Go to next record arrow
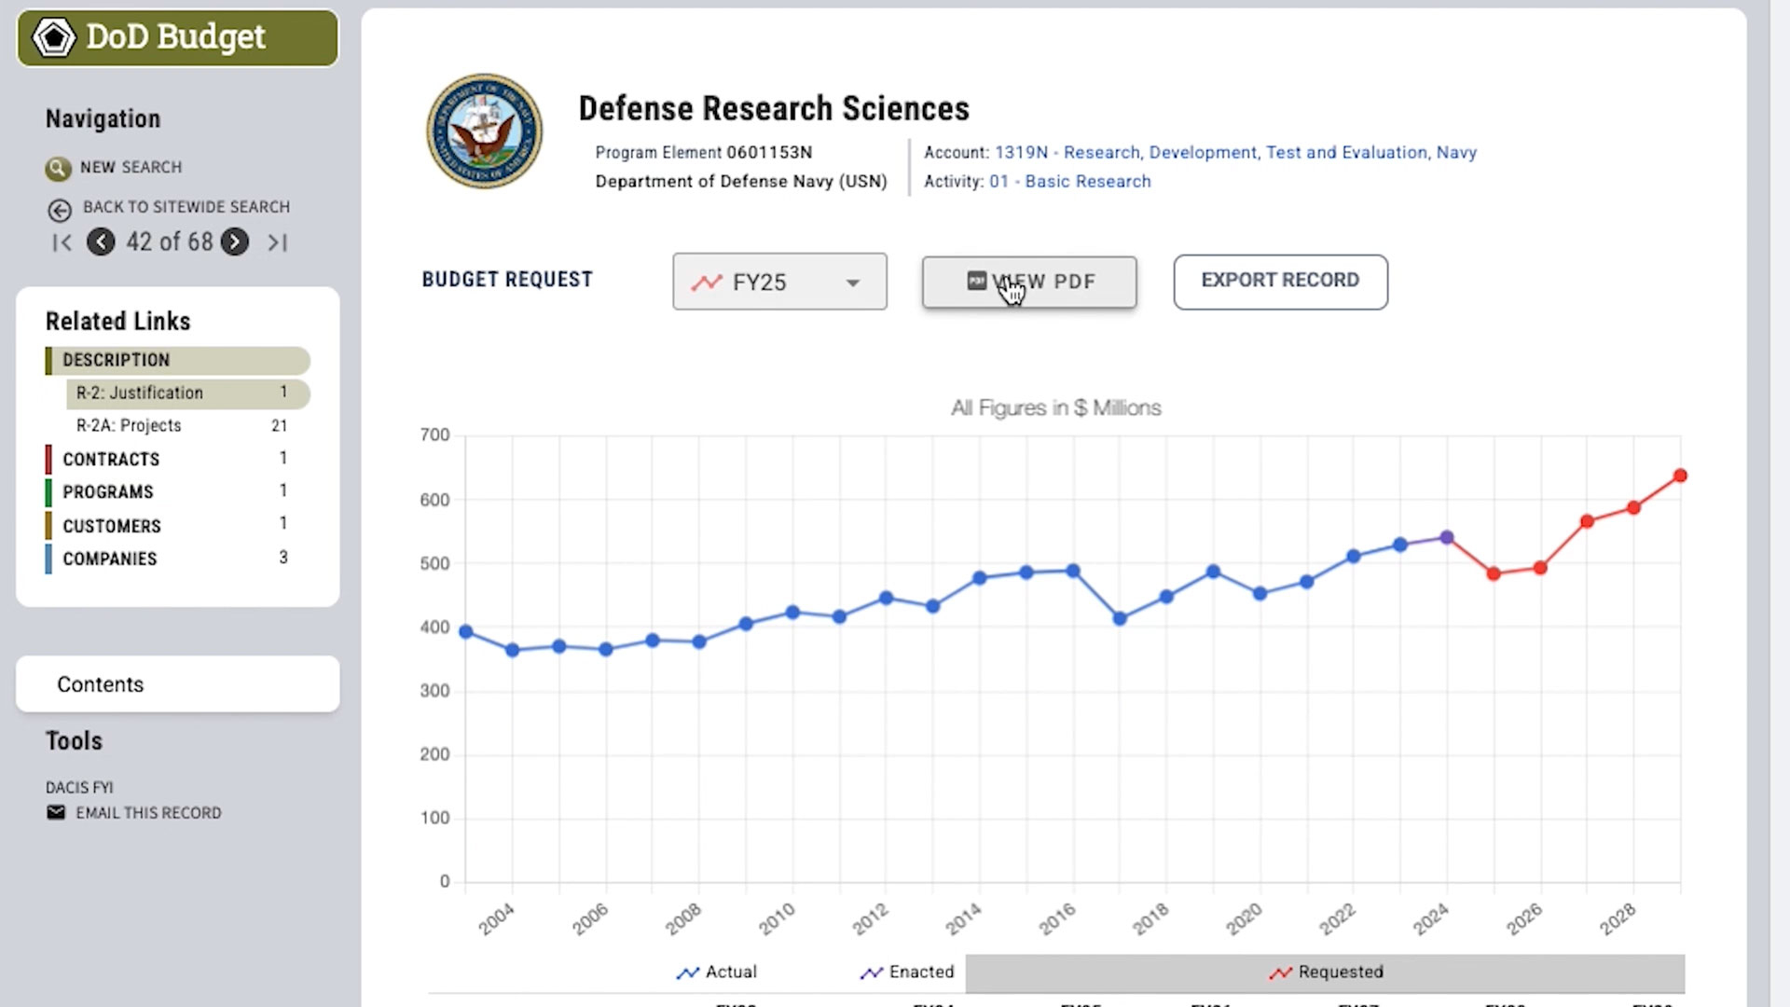 pyautogui.click(x=235, y=242)
